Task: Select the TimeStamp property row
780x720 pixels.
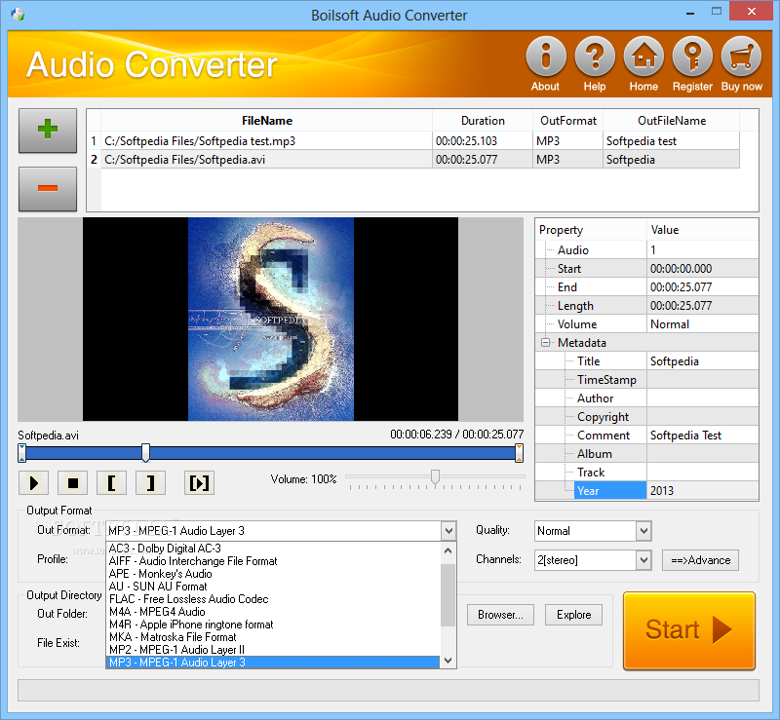Action: coord(646,380)
